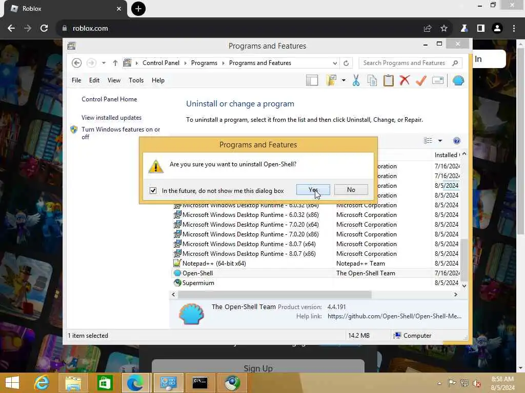Open a new browser tab
525x393 pixels.
point(138,9)
